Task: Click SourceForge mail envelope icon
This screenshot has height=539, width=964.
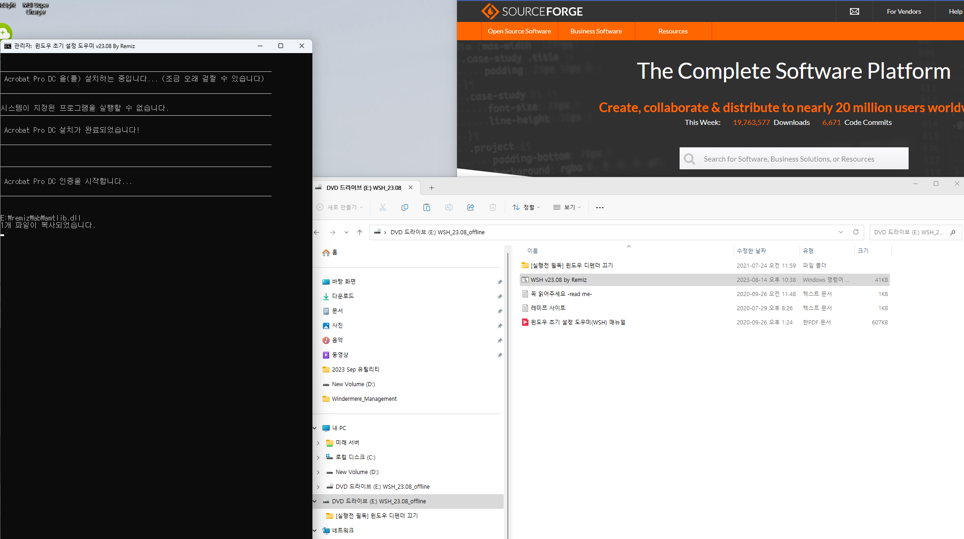Action: pos(855,11)
